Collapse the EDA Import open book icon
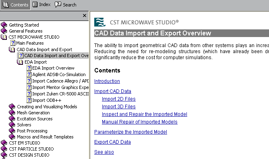269x159 pixels. [x=20, y=62]
